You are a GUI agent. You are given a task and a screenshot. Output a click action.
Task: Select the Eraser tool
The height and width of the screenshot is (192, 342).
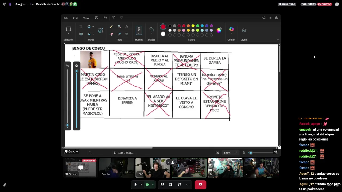pyautogui.click(x=111, y=34)
